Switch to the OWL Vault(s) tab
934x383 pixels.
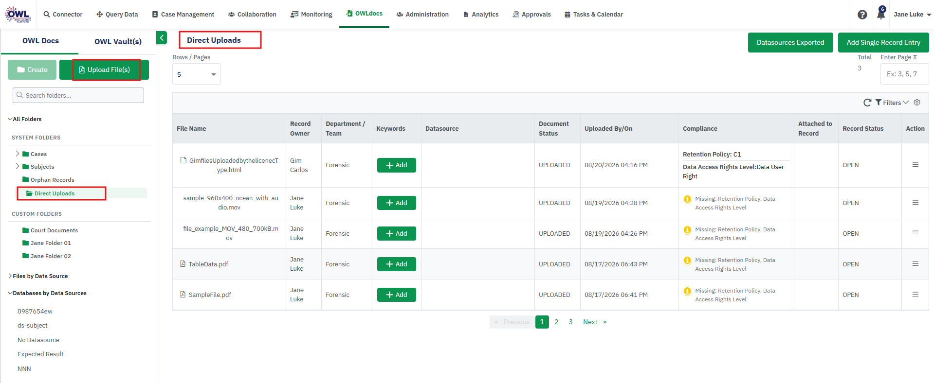pyautogui.click(x=118, y=41)
